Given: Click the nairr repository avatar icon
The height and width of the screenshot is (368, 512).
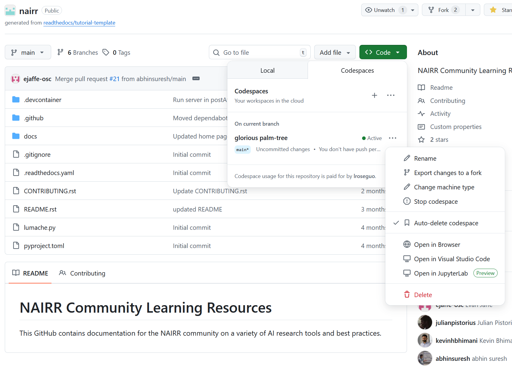Looking at the screenshot, I should click(x=10, y=10).
